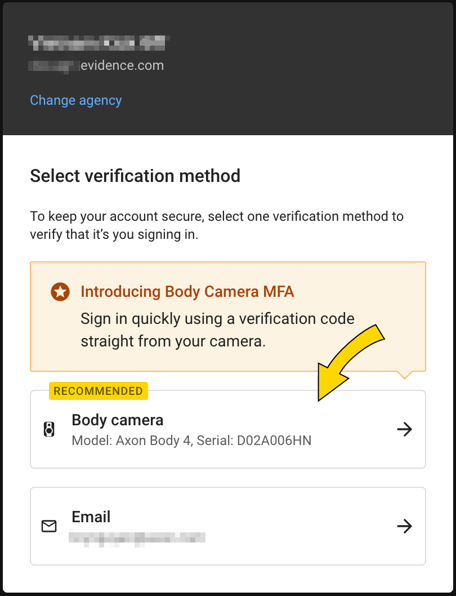Click the banner text about verification code
The image size is (456, 596).
(x=217, y=330)
